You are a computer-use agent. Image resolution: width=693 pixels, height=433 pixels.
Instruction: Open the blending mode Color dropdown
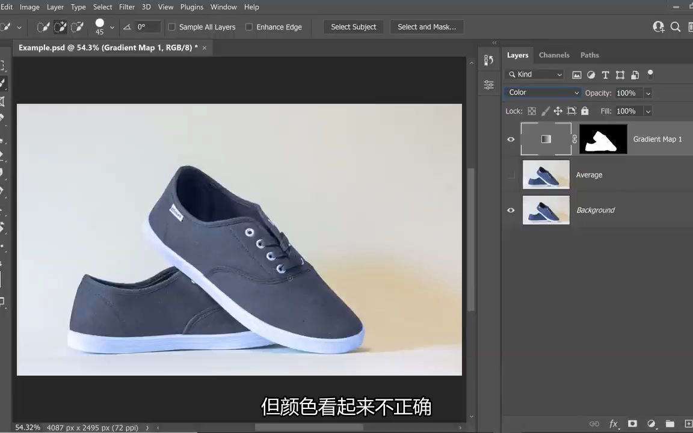[x=543, y=93]
